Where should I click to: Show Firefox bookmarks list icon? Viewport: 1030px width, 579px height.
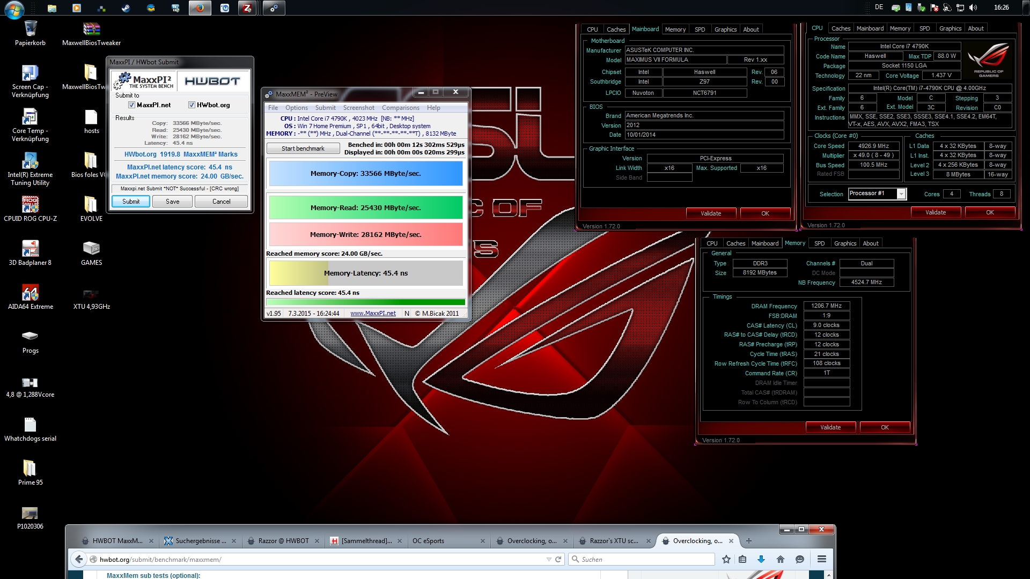742,559
